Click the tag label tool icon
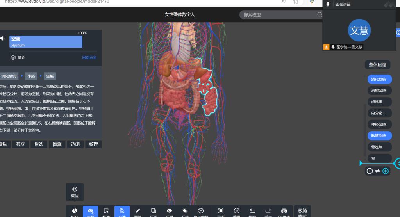400x217 pixels. click(185, 210)
